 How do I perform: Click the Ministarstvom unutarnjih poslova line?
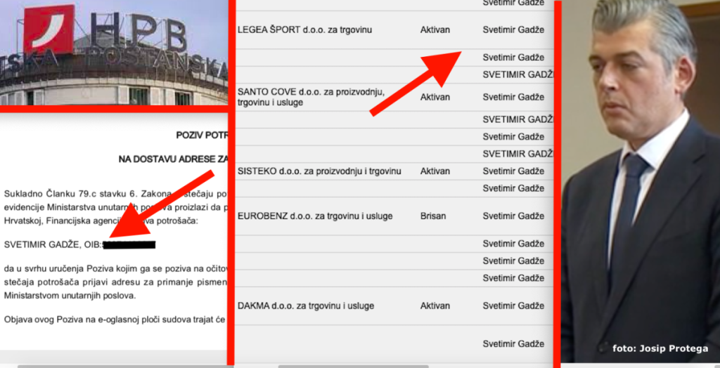point(70,296)
